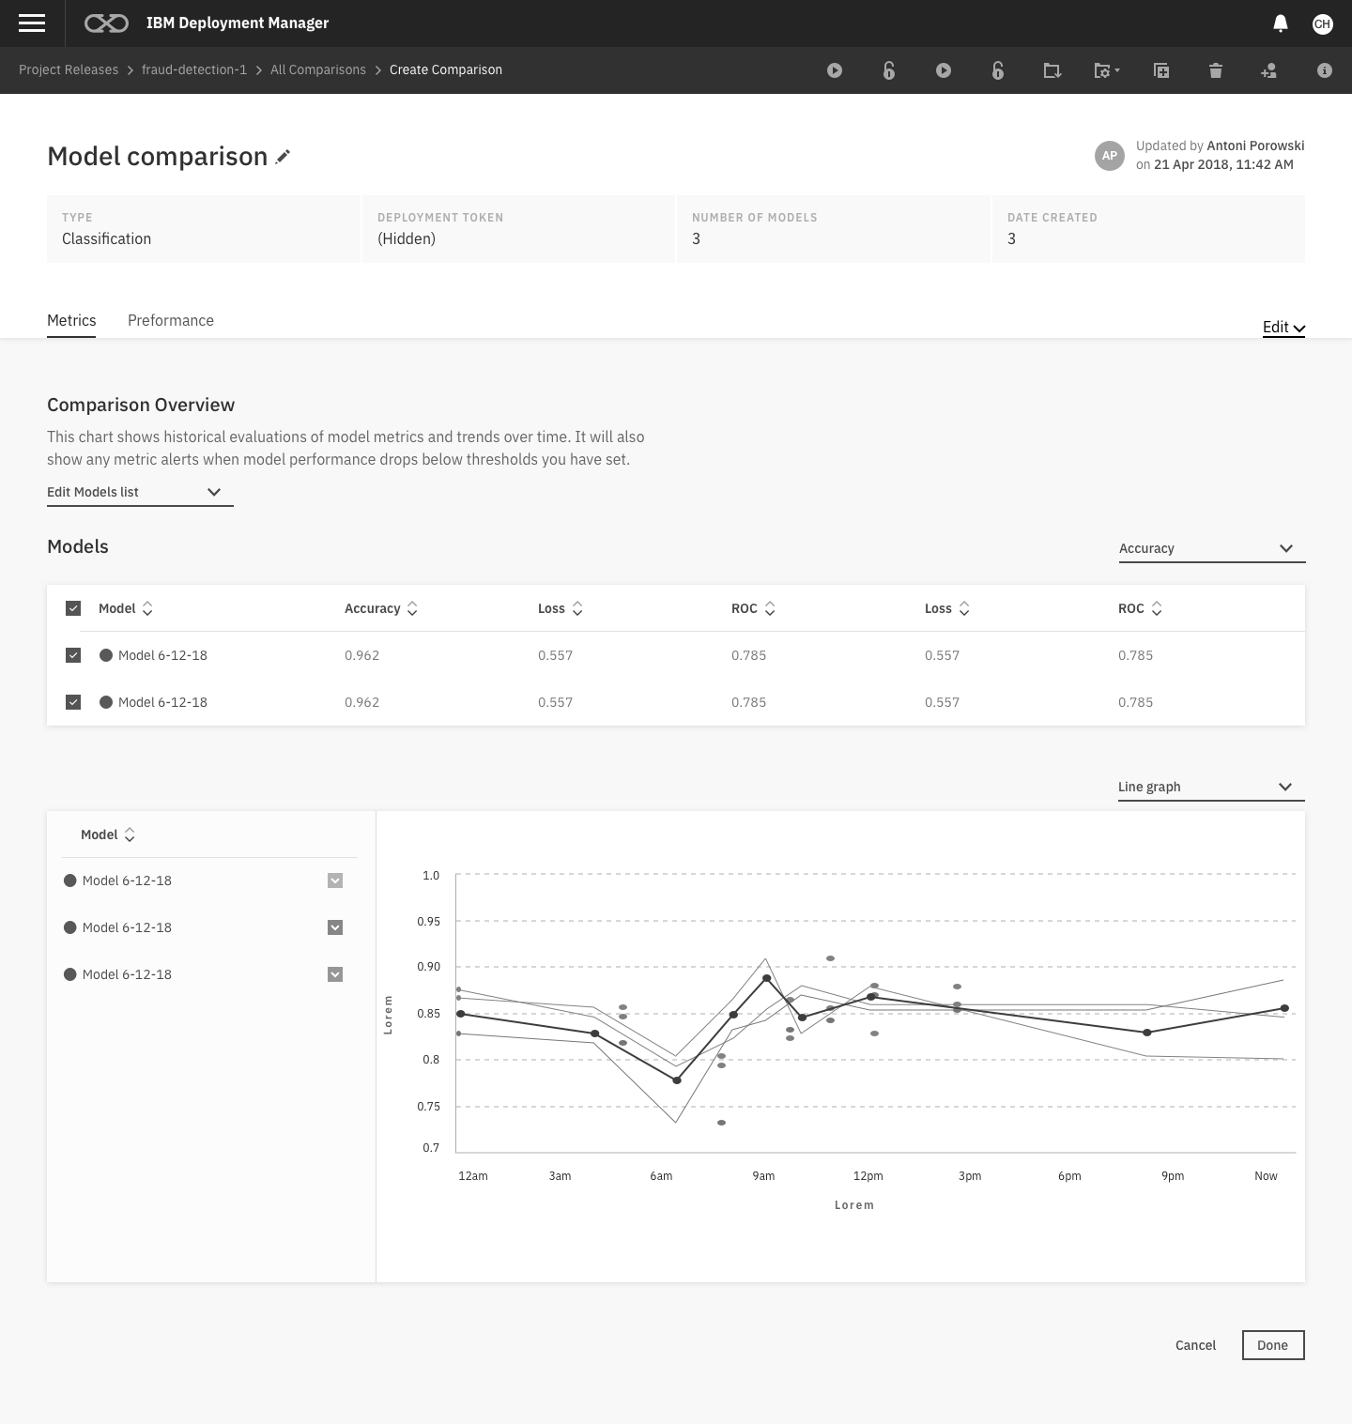
Task: Open the Edit dropdown menu
Action: 1283,328
